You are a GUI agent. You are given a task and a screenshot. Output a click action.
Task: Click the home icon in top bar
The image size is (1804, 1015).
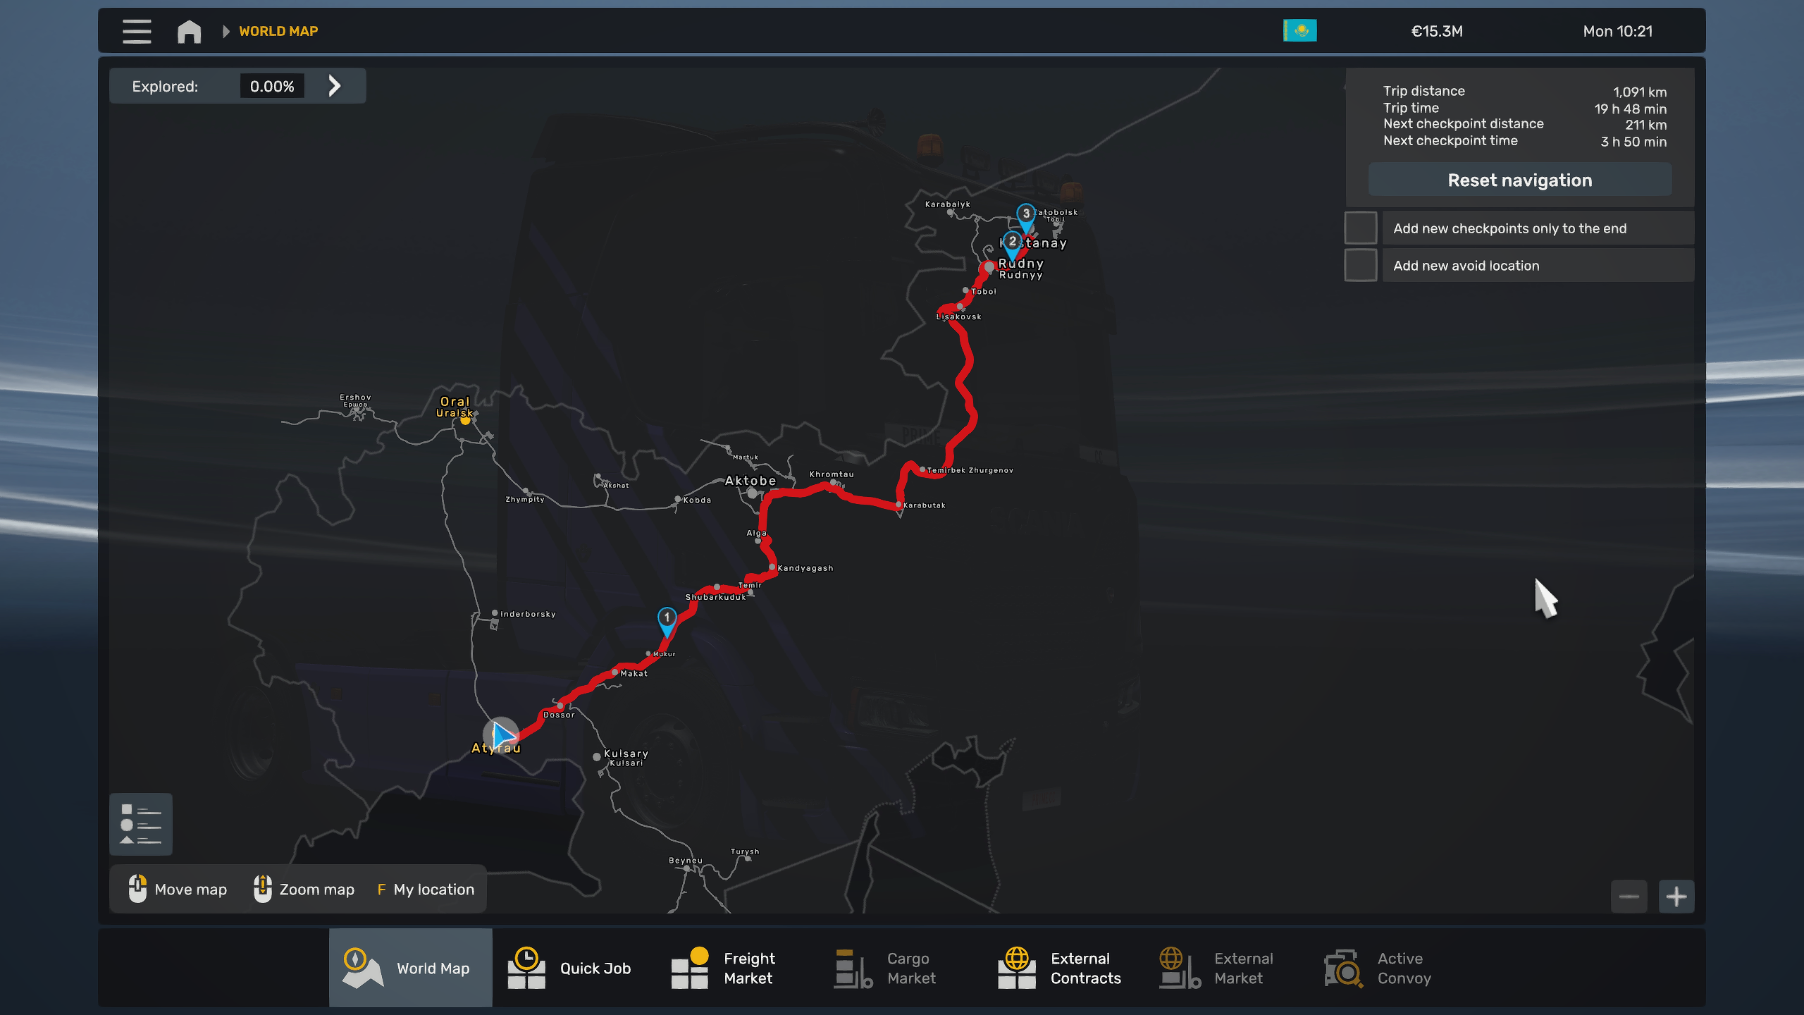coord(189,31)
